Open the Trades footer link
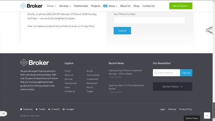215x121 pixels. coord(90,91)
